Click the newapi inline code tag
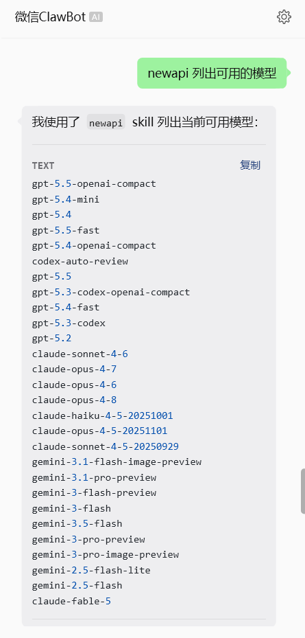305x638 pixels. (106, 122)
